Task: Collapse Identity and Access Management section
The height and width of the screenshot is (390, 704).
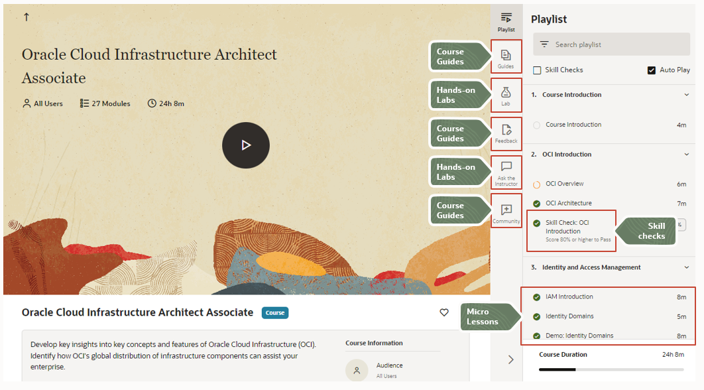Action: click(x=687, y=267)
